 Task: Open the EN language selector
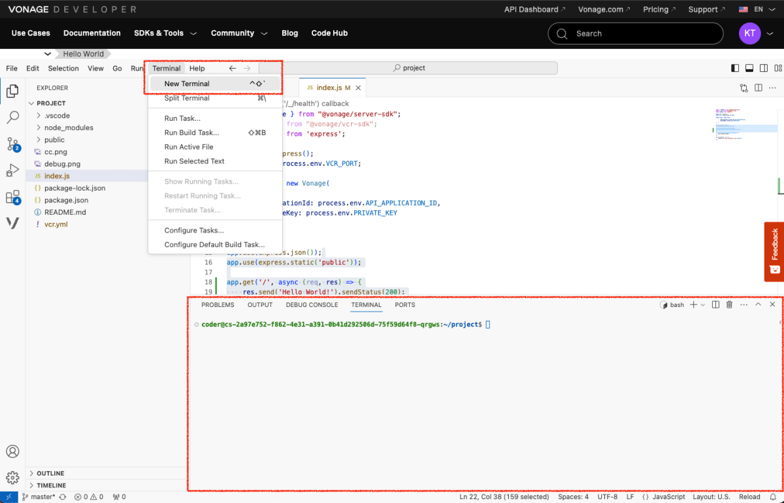click(757, 9)
